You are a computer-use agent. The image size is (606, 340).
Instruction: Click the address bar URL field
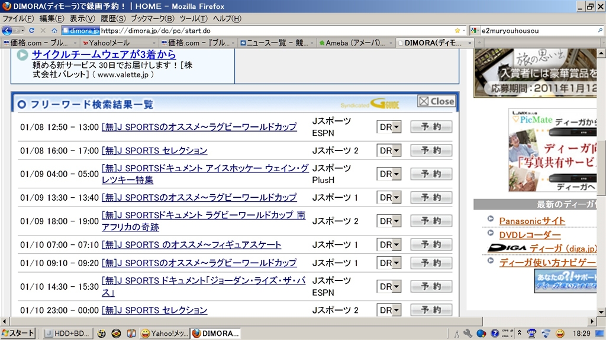pyautogui.click(x=276, y=31)
